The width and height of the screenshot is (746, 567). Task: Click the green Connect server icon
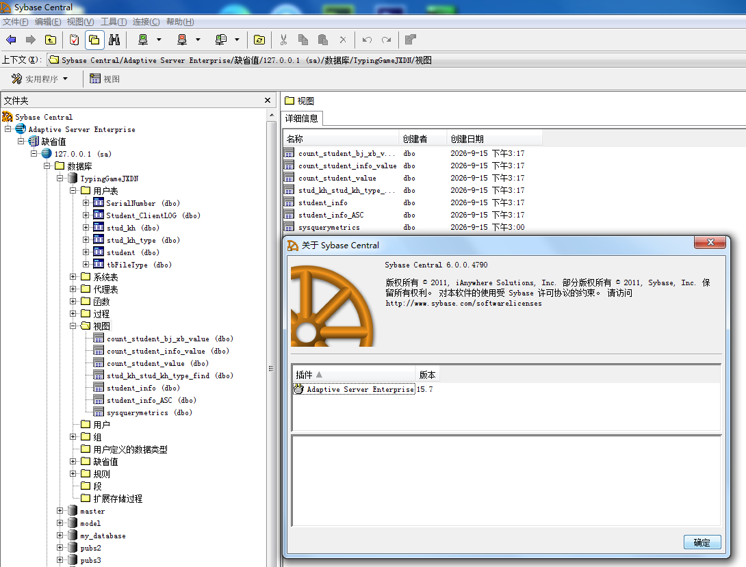(x=143, y=40)
